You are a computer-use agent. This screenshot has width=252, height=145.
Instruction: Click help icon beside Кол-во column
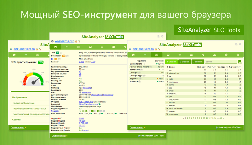(x=205, y=67)
